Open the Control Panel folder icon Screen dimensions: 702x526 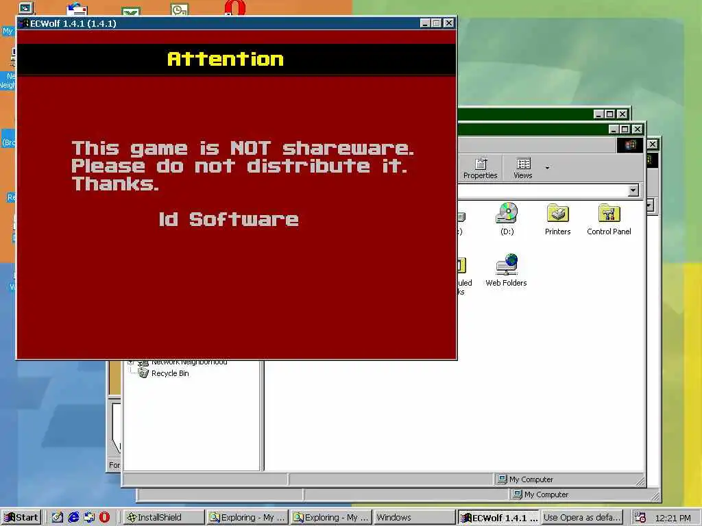pos(609,218)
